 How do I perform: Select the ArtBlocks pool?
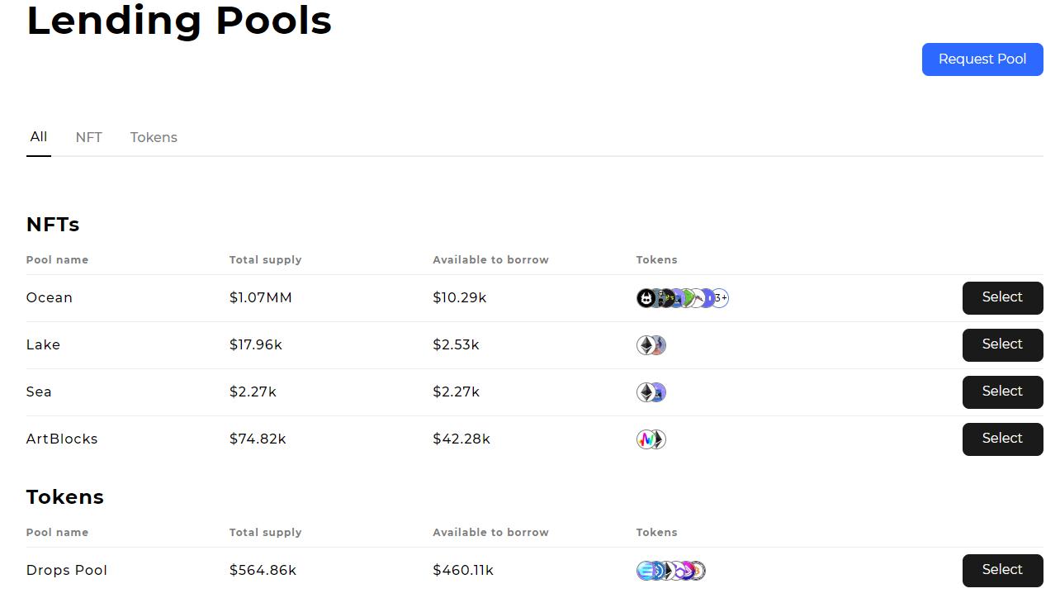point(1002,439)
